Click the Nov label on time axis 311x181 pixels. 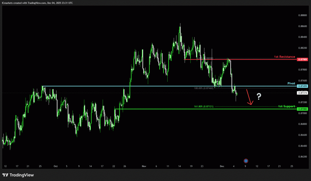click(x=144, y=166)
